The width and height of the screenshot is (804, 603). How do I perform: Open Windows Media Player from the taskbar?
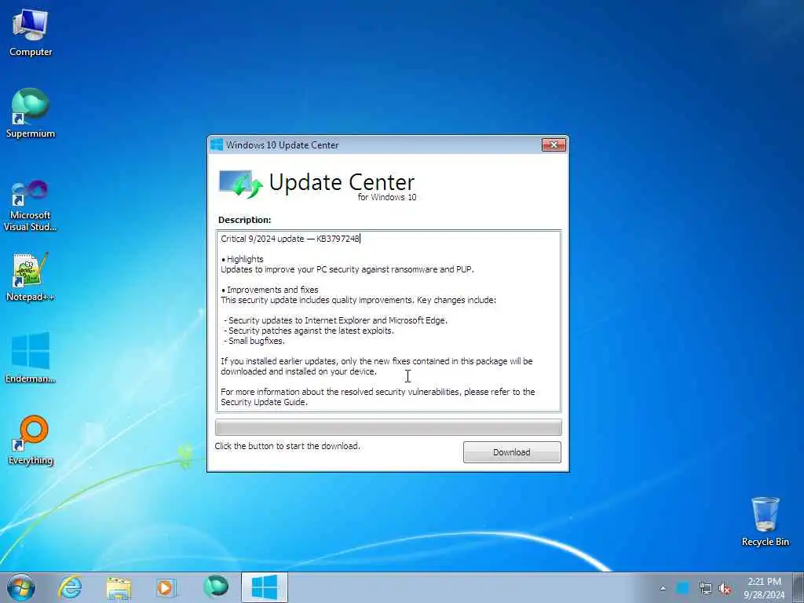(166, 587)
